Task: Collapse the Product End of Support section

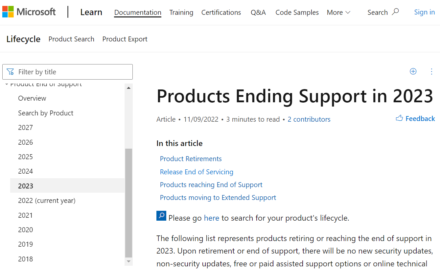Action: tap(7, 85)
